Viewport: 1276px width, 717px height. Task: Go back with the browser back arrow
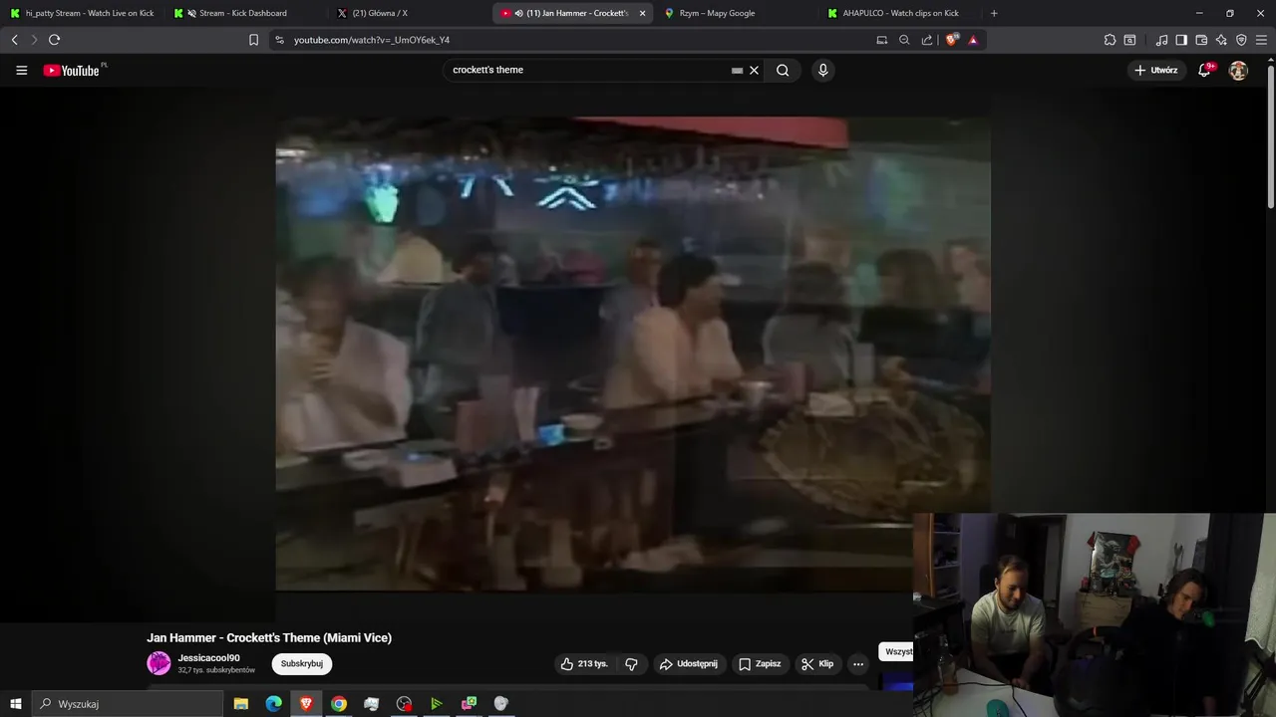[x=15, y=40]
